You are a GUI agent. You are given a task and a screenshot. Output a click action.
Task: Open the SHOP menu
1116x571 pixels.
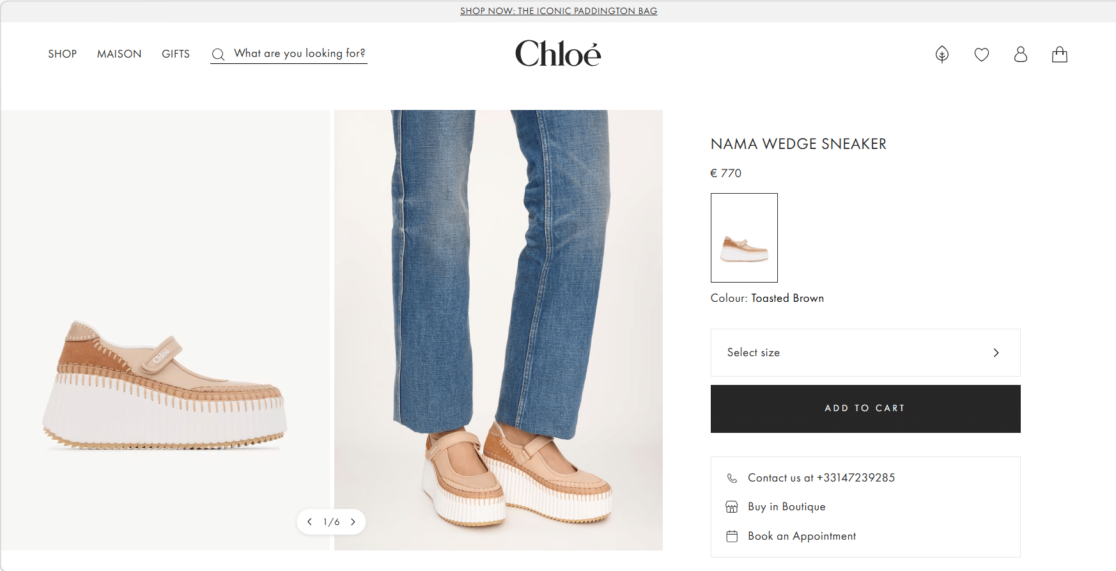pyautogui.click(x=62, y=54)
